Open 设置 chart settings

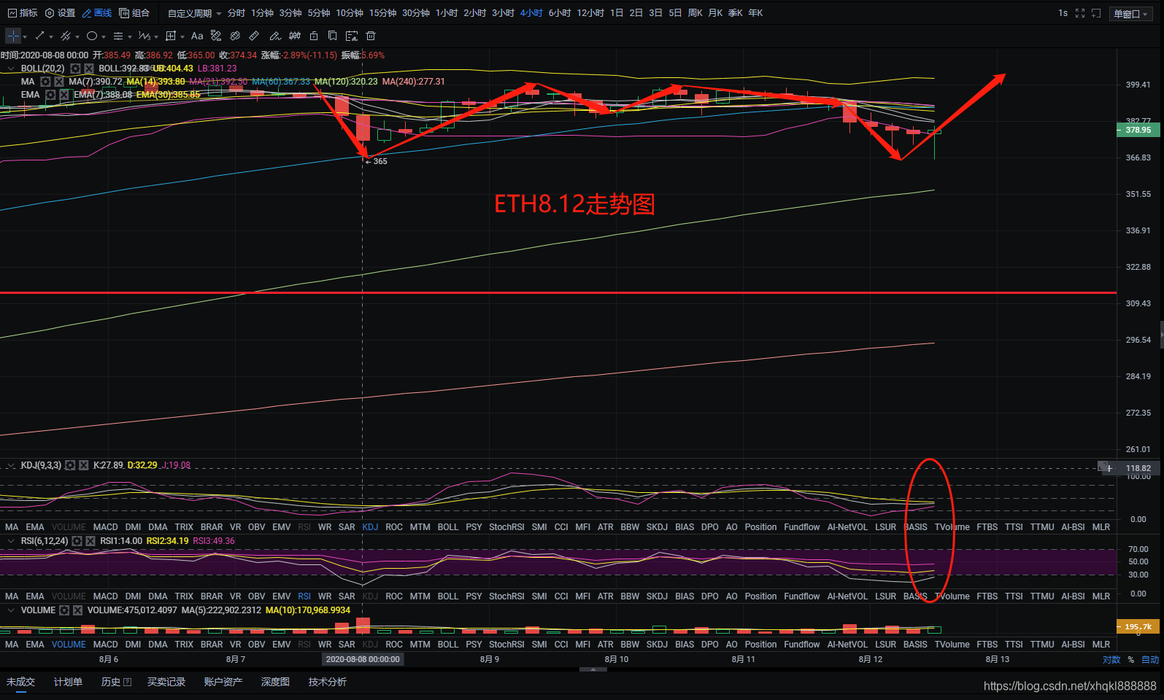tap(61, 13)
